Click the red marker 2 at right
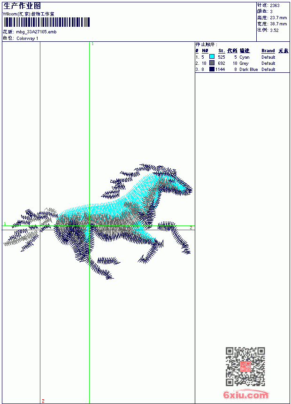This screenshot has height=404, width=291. (191, 227)
